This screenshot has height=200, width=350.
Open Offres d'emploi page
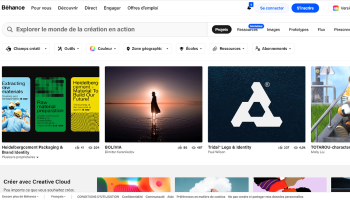tap(142, 8)
